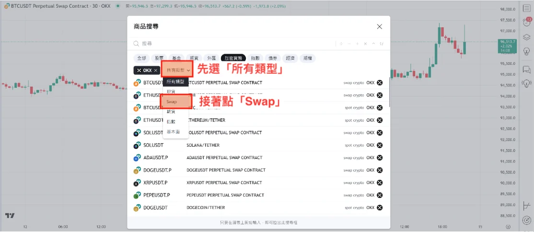The width and height of the screenshot is (534, 232).
Task: Open the chat bubbles icon in right sidebar
Action: tap(526, 70)
